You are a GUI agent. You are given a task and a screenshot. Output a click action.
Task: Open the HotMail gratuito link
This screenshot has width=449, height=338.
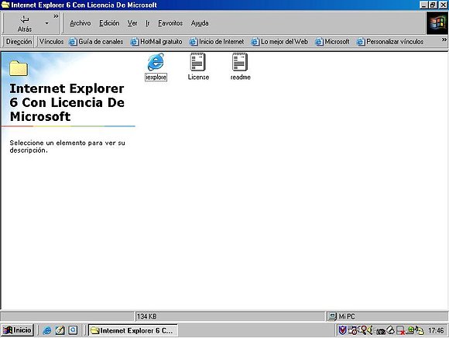(156, 42)
